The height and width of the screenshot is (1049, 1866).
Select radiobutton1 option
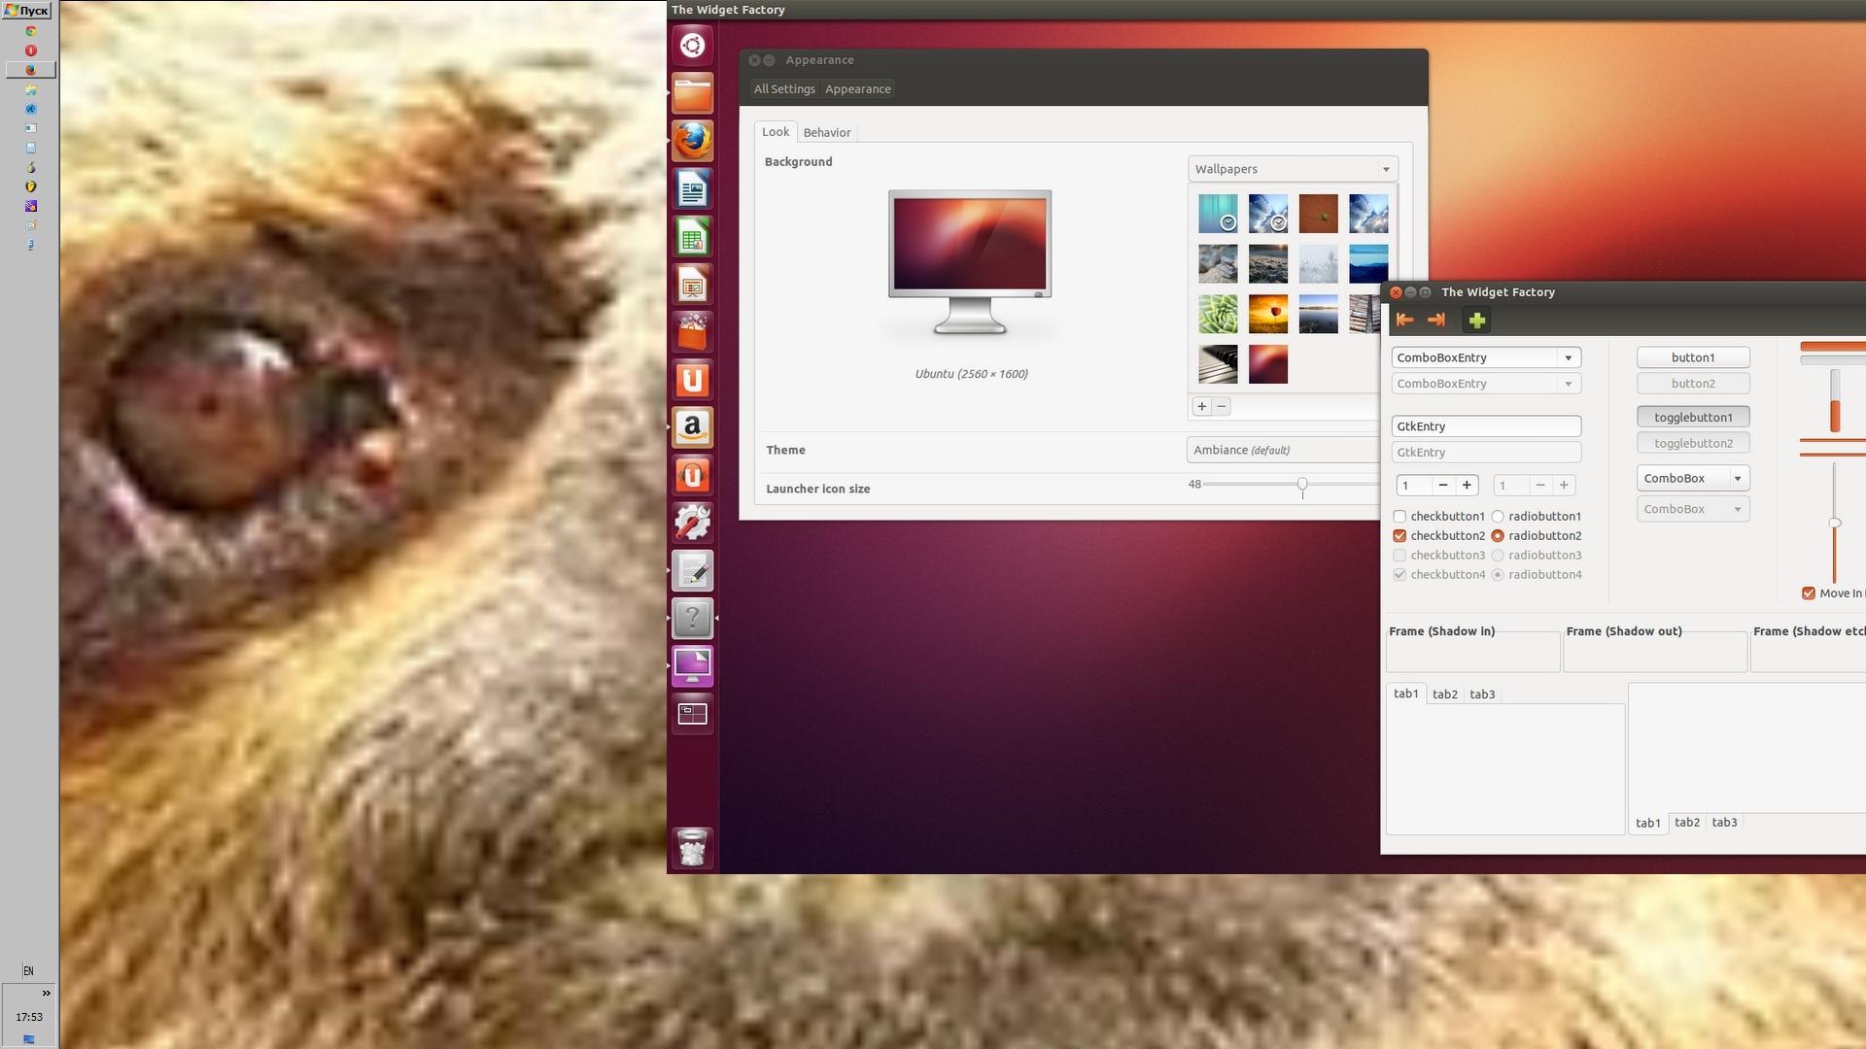tap(1498, 517)
